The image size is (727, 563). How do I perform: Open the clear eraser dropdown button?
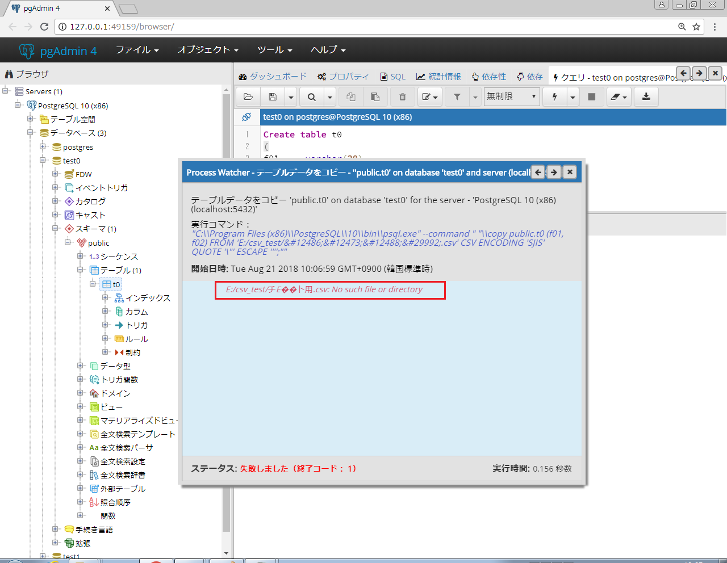click(x=619, y=97)
